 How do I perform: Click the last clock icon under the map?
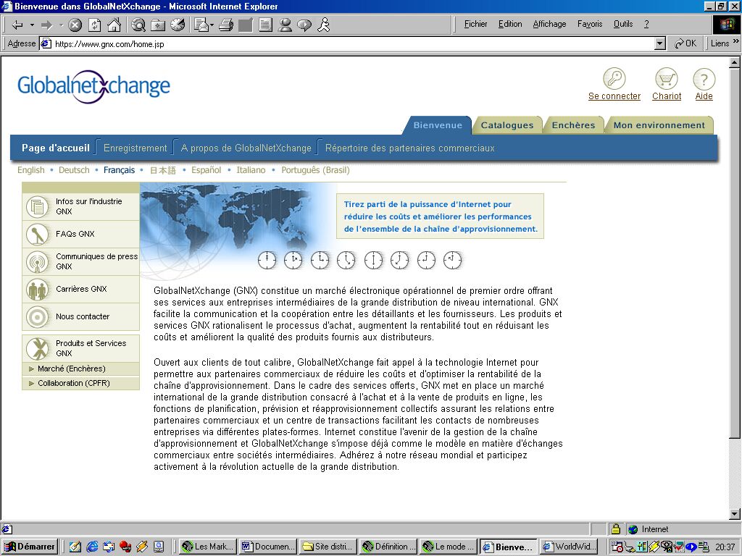tap(452, 260)
